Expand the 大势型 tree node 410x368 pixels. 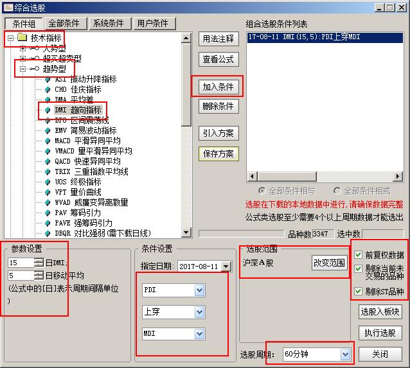[22, 48]
